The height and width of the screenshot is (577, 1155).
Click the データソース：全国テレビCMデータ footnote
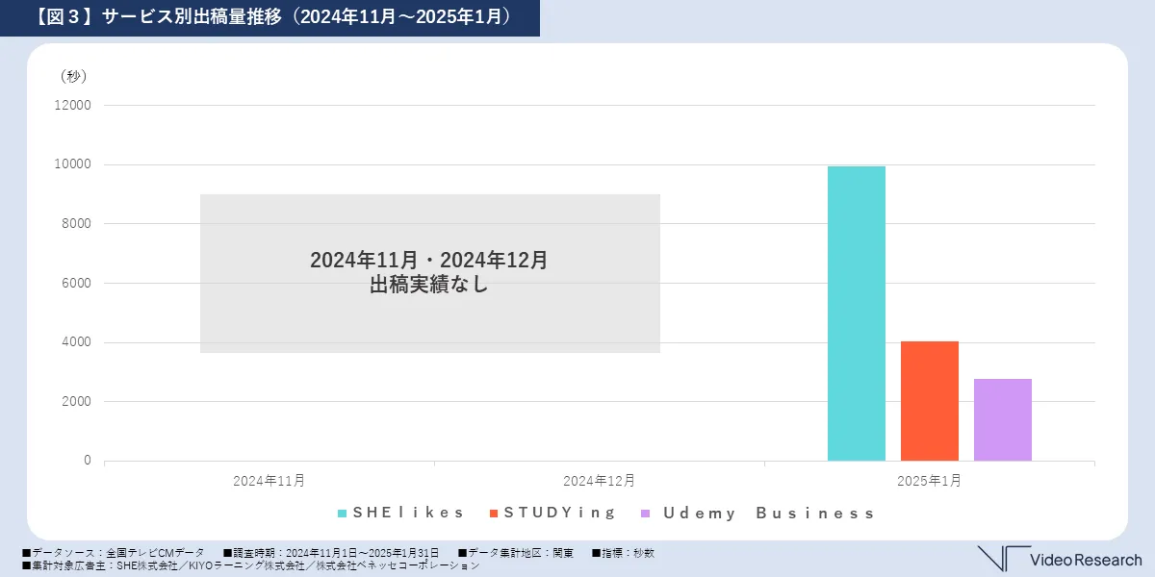113,553
